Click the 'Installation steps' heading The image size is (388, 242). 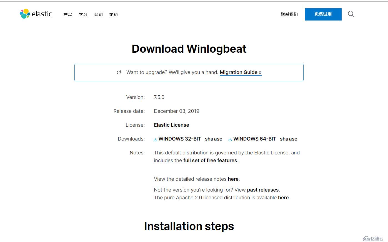click(189, 226)
